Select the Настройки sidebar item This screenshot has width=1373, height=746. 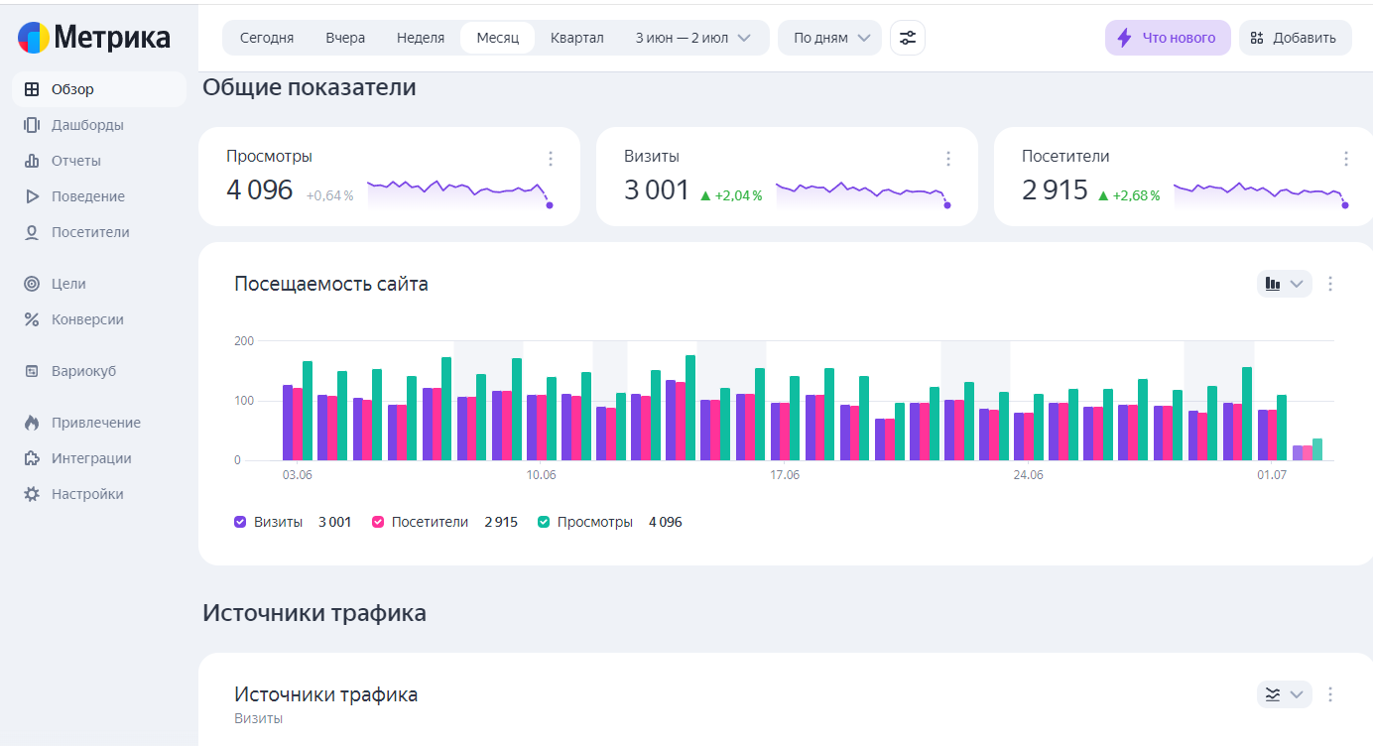[x=88, y=493]
